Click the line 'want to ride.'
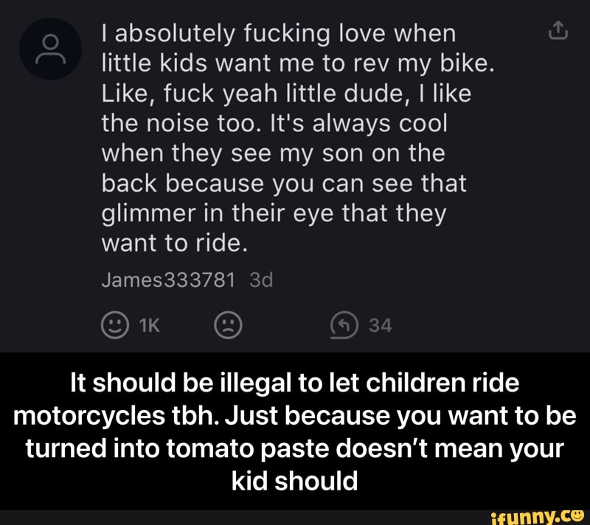This screenshot has width=590, height=525. click(175, 243)
